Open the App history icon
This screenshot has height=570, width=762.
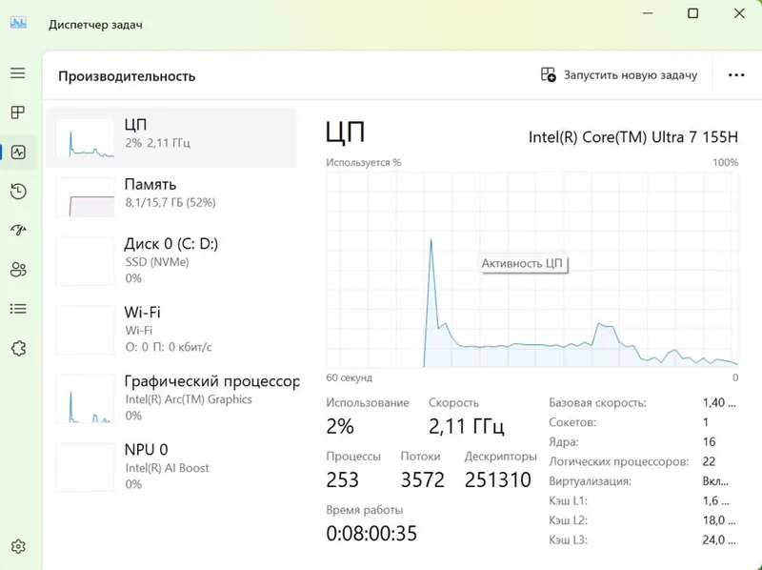[18, 192]
